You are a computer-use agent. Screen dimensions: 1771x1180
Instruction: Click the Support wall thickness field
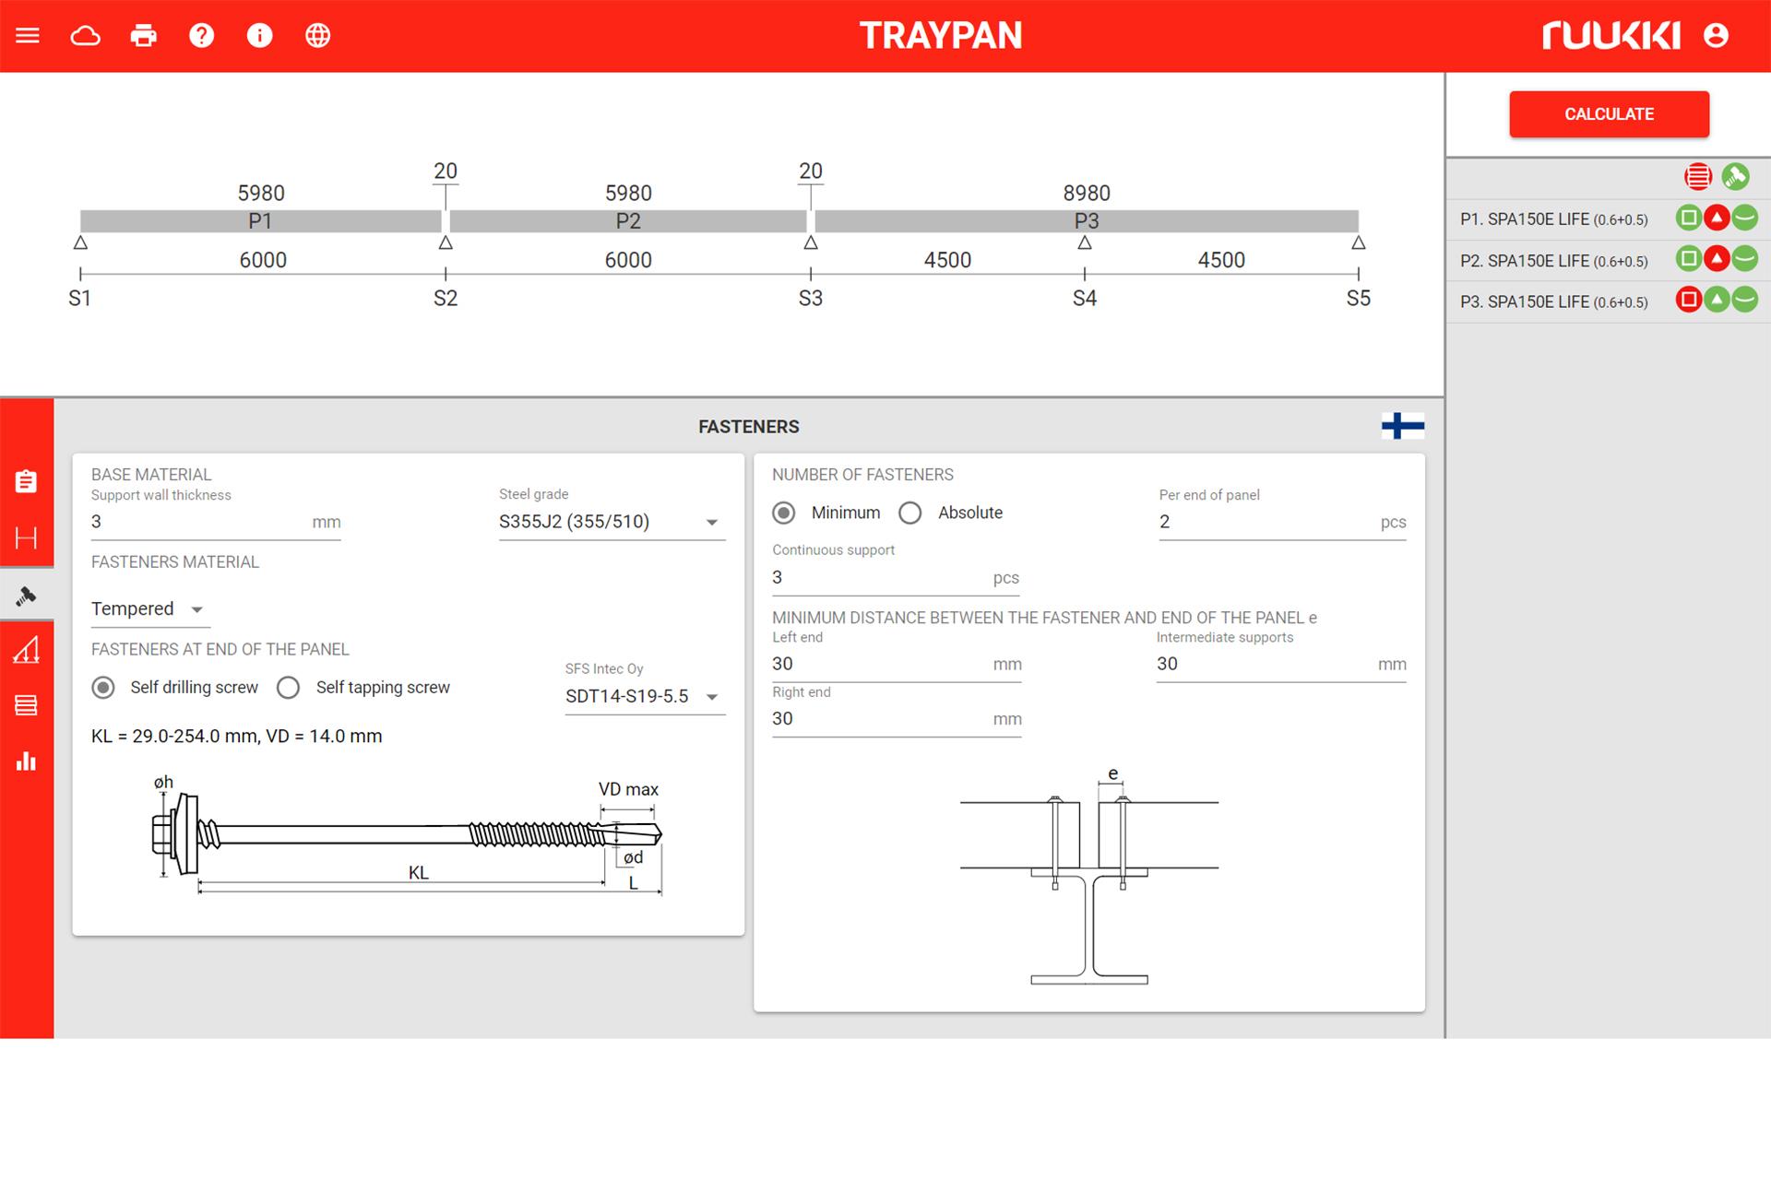pos(216,522)
